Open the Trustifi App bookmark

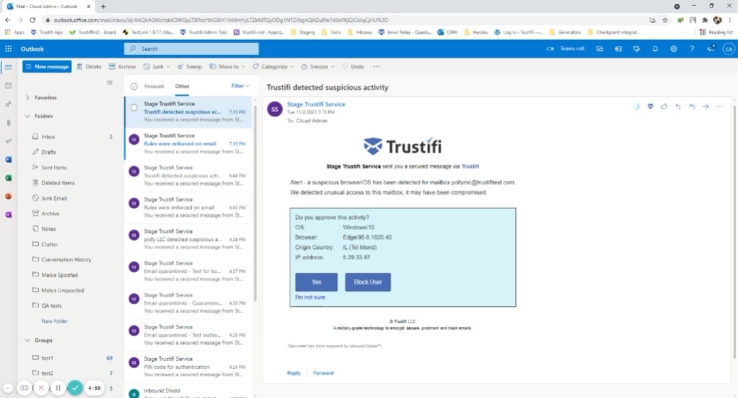pyautogui.click(x=46, y=33)
